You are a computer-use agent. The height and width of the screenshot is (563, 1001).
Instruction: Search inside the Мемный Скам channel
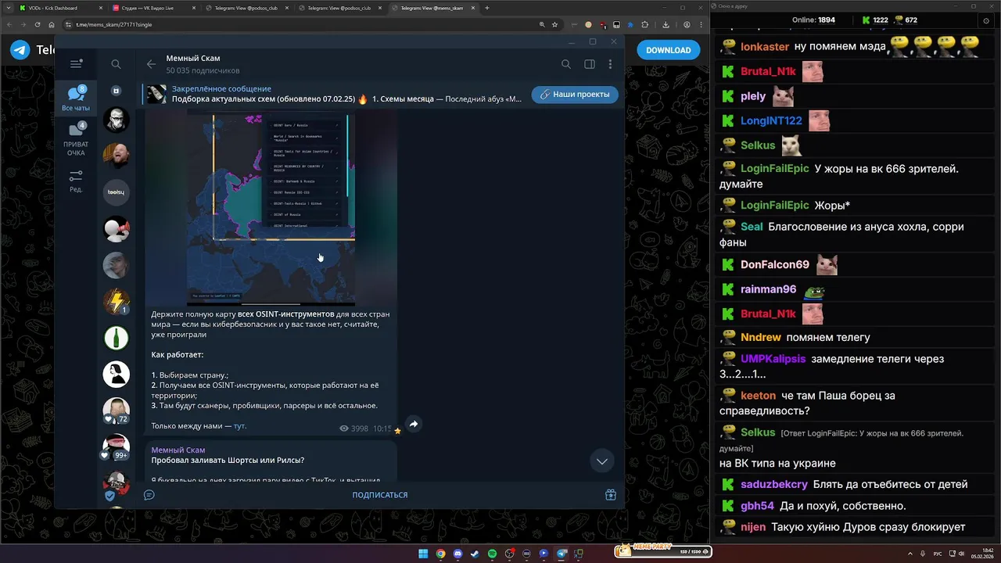(566, 64)
